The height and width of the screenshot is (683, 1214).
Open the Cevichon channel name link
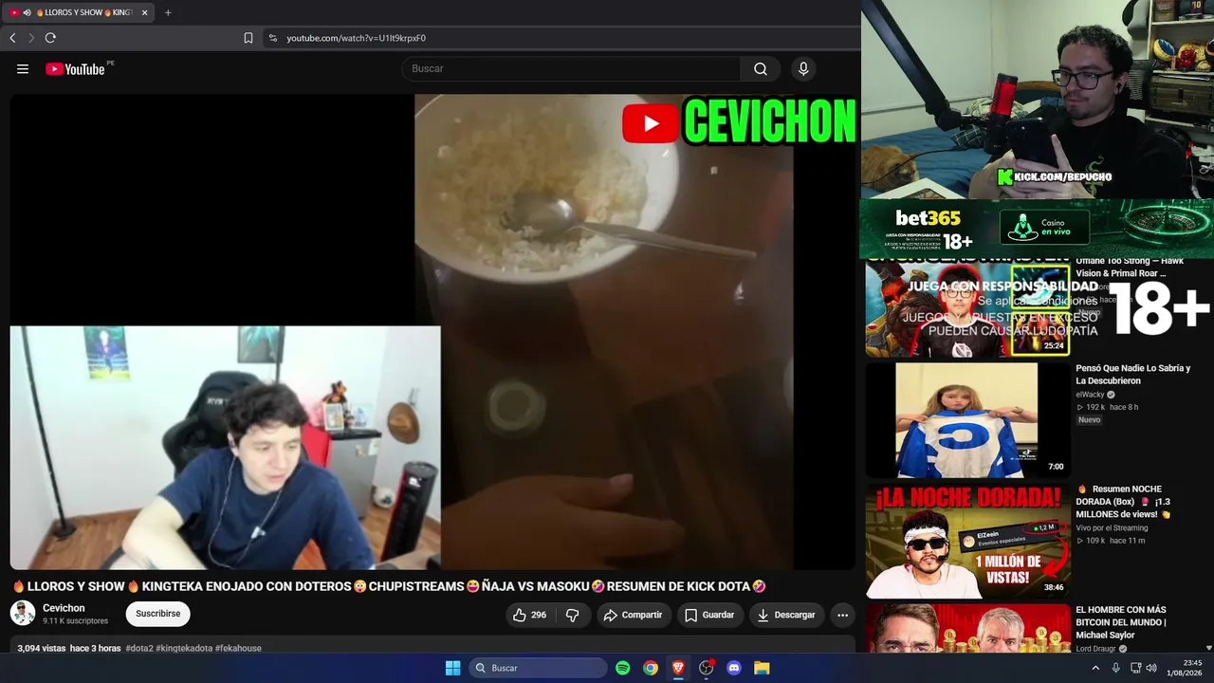point(64,608)
